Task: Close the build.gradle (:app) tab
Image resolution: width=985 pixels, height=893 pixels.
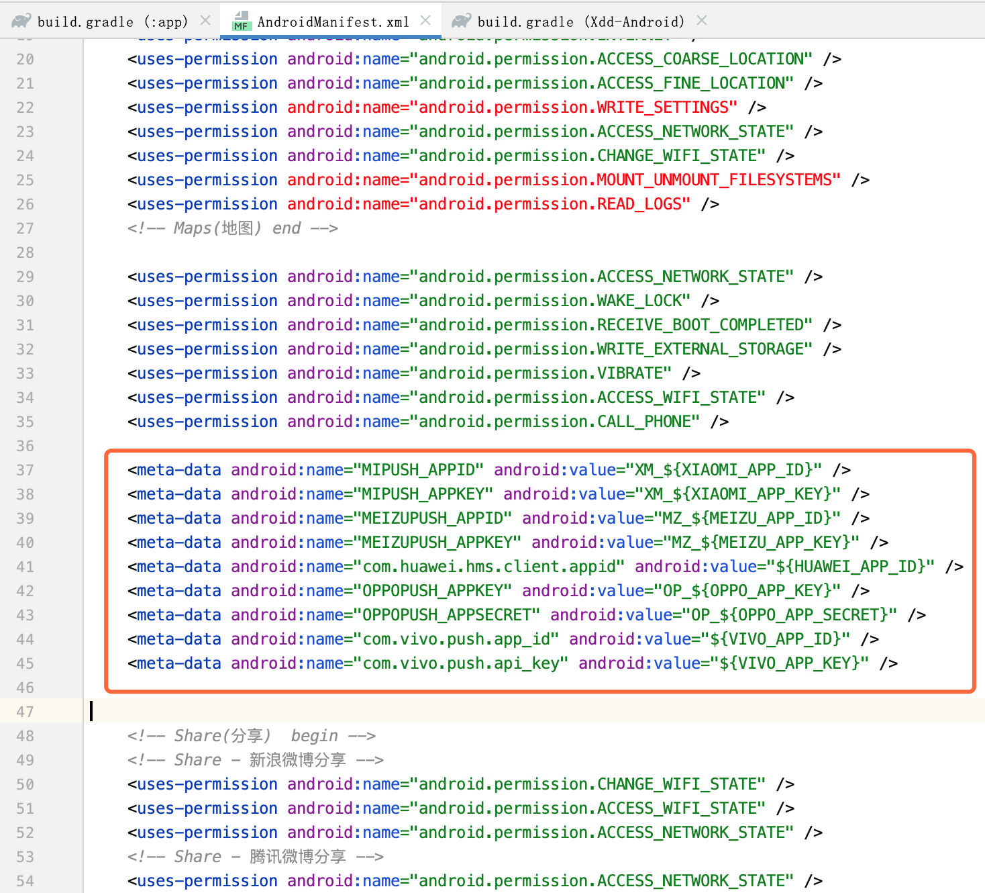Action: coord(205,21)
